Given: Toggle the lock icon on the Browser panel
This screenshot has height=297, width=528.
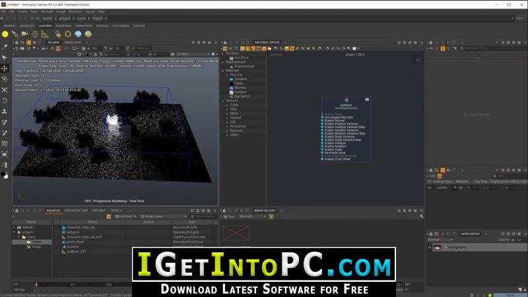Looking at the screenshot, I should tap(16, 211).
